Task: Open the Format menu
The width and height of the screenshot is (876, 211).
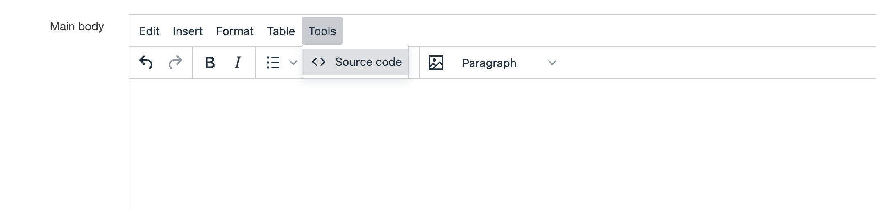Action: tap(235, 31)
